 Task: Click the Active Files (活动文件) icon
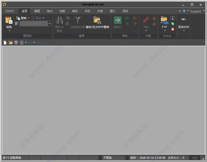pos(184,19)
